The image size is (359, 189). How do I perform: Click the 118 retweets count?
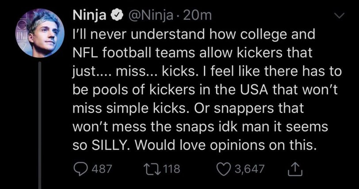point(170,169)
